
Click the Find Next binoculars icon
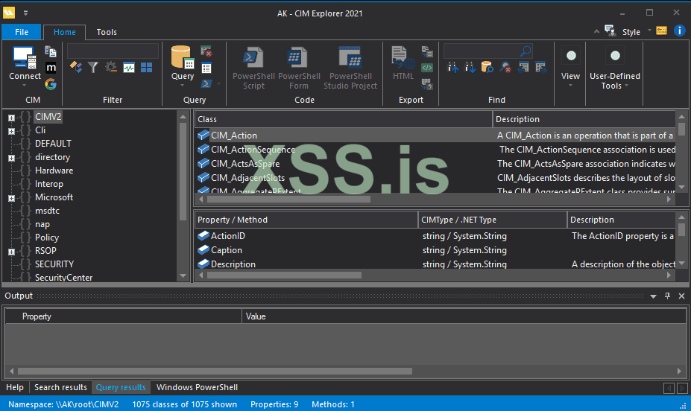click(x=470, y=68)
